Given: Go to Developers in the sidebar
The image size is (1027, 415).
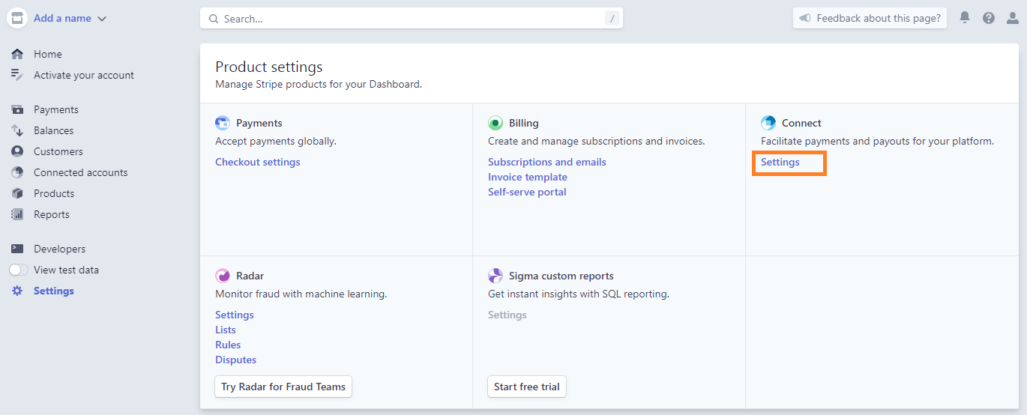Looking at the screenshot, I should pos(60,249).
